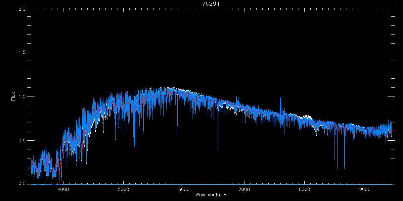
Task: Select the 5000 wavelength tick label
Action: 123,189
